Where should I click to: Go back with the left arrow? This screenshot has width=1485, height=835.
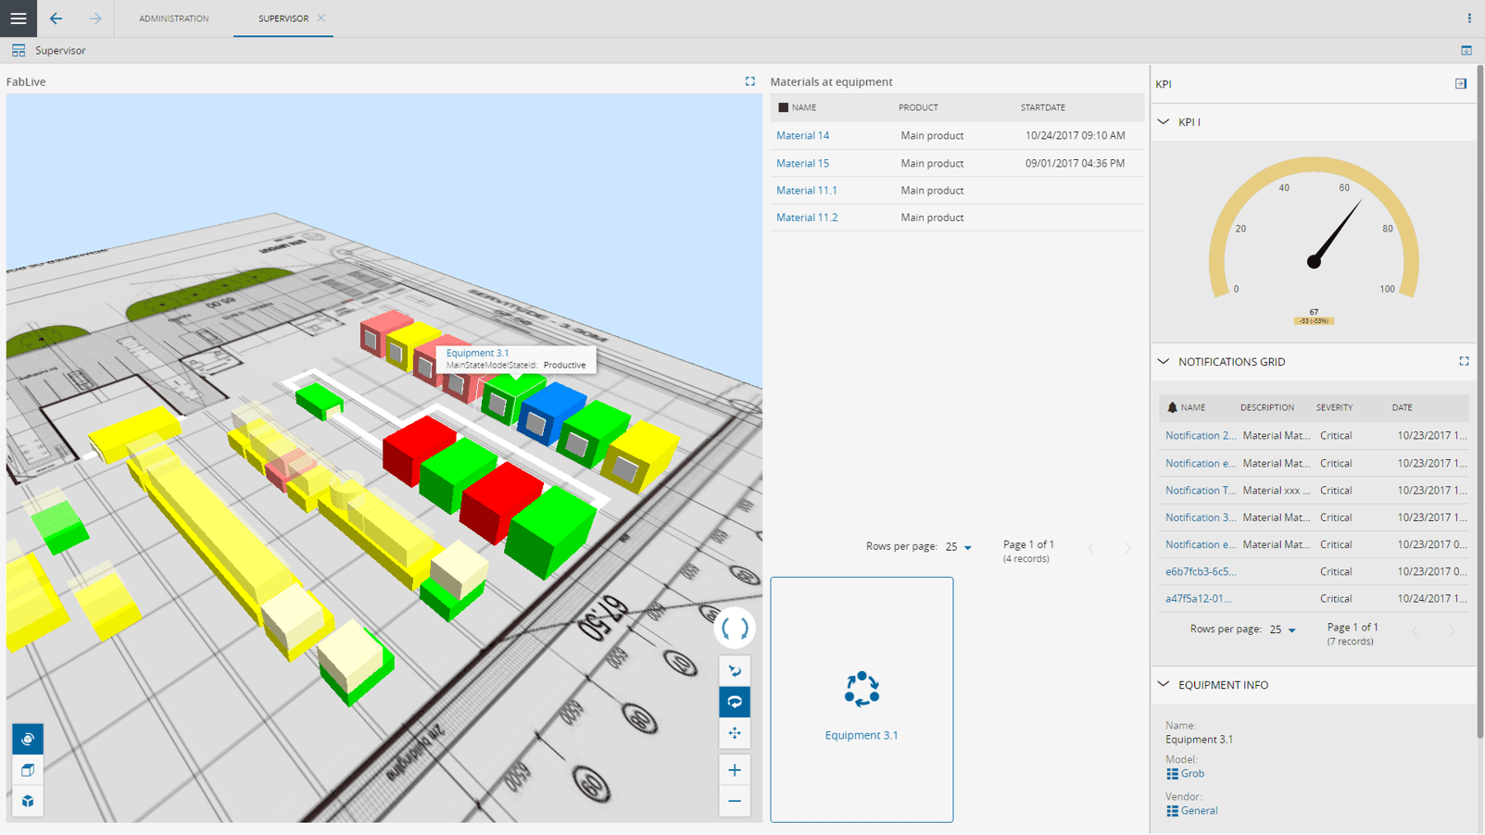57,19
